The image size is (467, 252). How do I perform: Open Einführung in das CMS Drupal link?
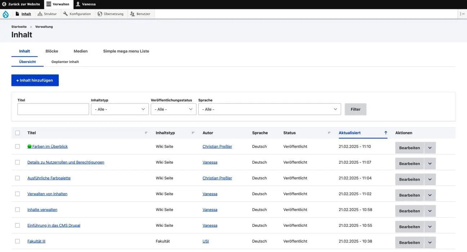[x=54, y=226]
